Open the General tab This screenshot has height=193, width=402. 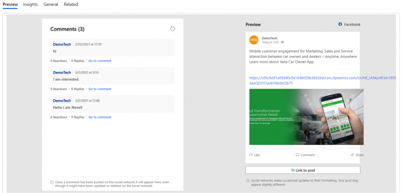tap(51, 4)
